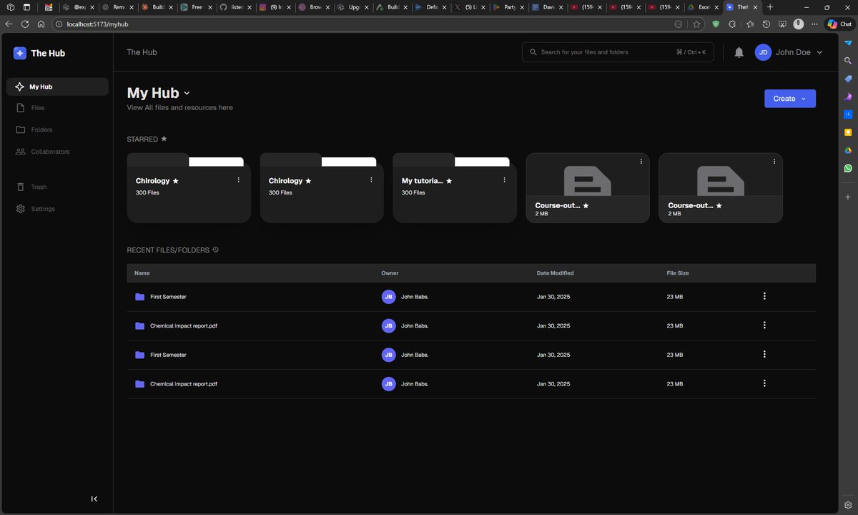Viewport: 858px width, 515px height.
Task: Open options for First Semester first row
Action: pyautogui.click(x=764, y=296)
